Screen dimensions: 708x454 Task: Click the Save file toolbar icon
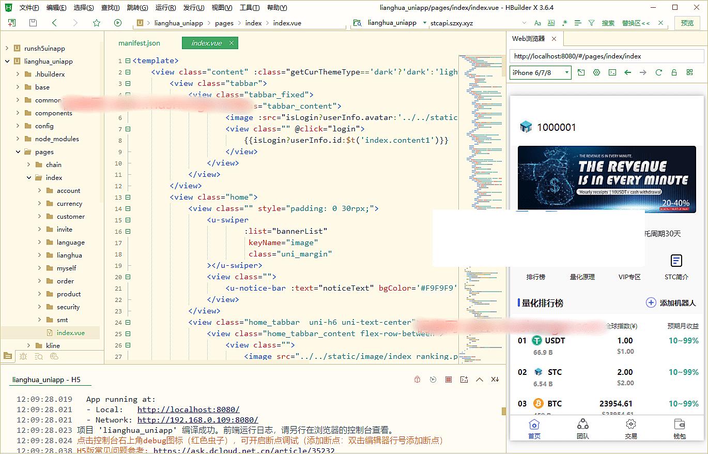pyautogui.click(x=33, y=23)
